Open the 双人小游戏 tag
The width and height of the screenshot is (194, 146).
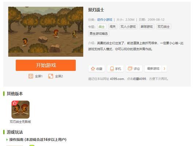click(x=128, y=27)
